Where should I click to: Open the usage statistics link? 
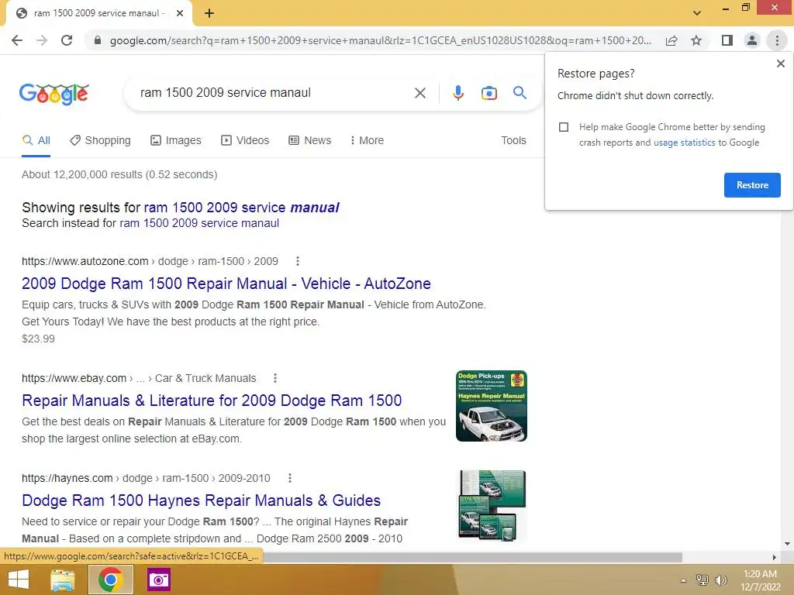pyautogui.click(x=684, y=143)
